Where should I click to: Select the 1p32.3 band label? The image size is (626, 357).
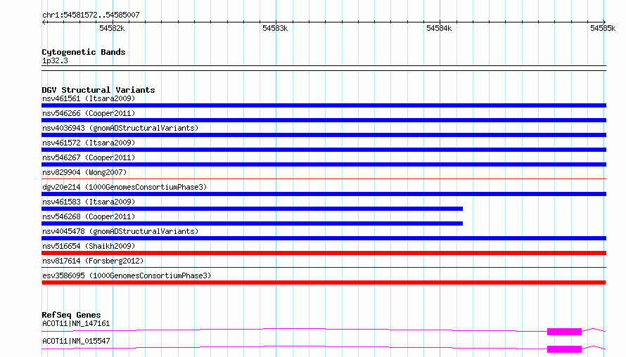point(55,61)
